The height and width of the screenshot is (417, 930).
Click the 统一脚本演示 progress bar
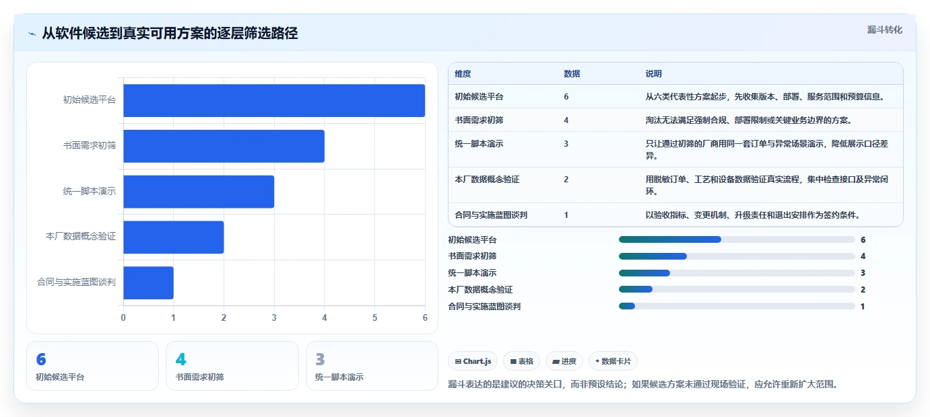coord(737,273)
